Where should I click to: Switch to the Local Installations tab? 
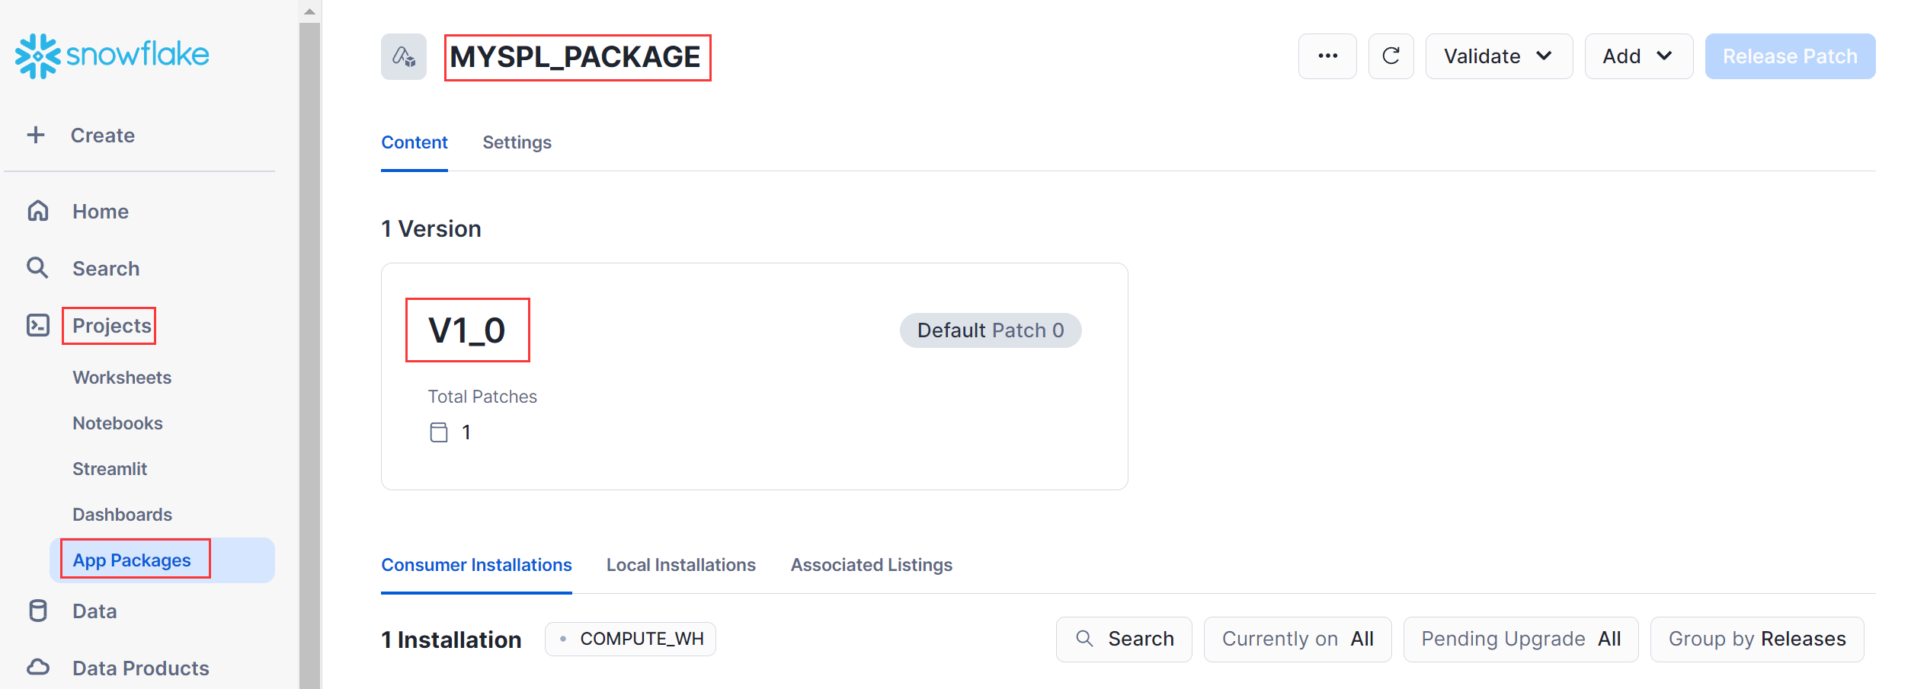point(680,565)
